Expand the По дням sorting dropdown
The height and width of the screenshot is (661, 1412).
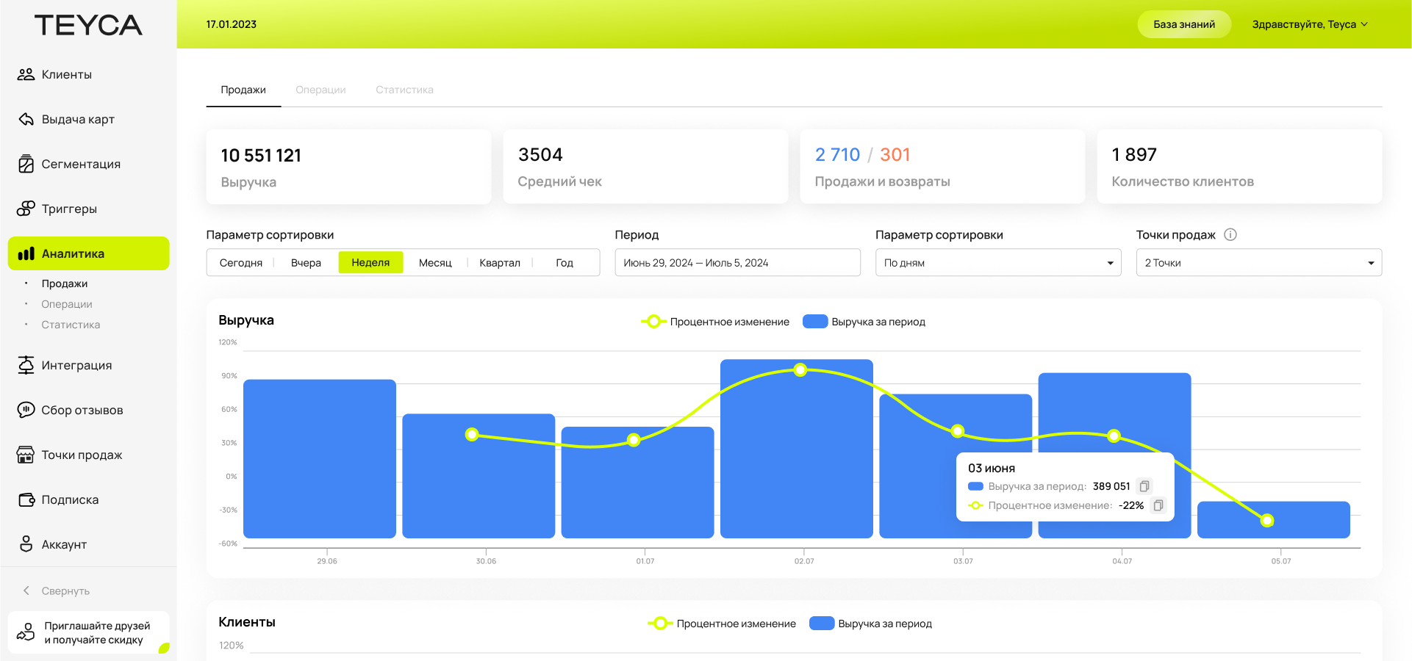[997, 263]
